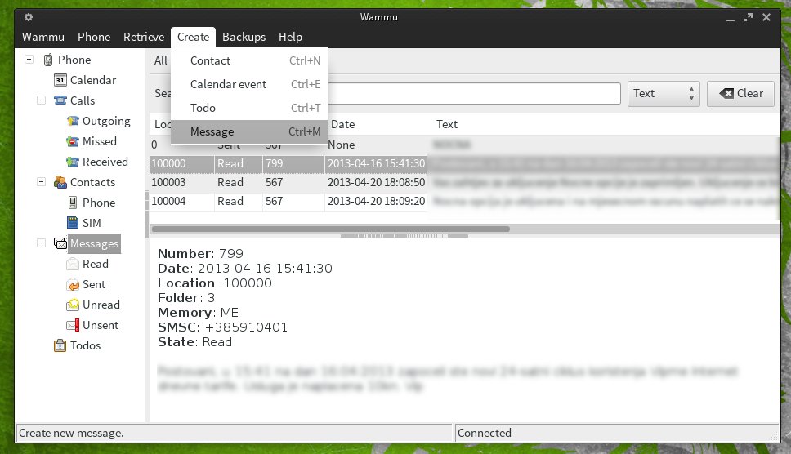
Task: Open the Todos clipboard icon
Action: point(60,345)
